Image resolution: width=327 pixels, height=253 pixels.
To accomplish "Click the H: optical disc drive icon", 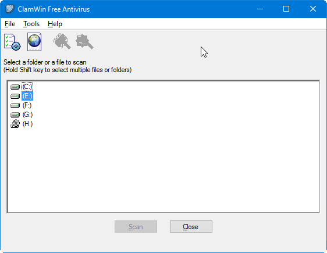I will tap(15, 124).
